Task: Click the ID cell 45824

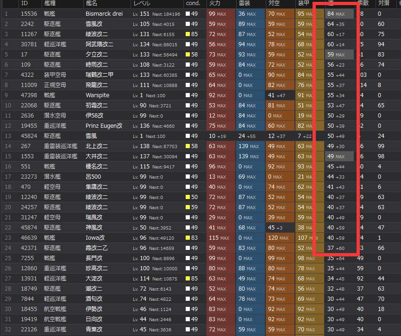Action: 29,136
